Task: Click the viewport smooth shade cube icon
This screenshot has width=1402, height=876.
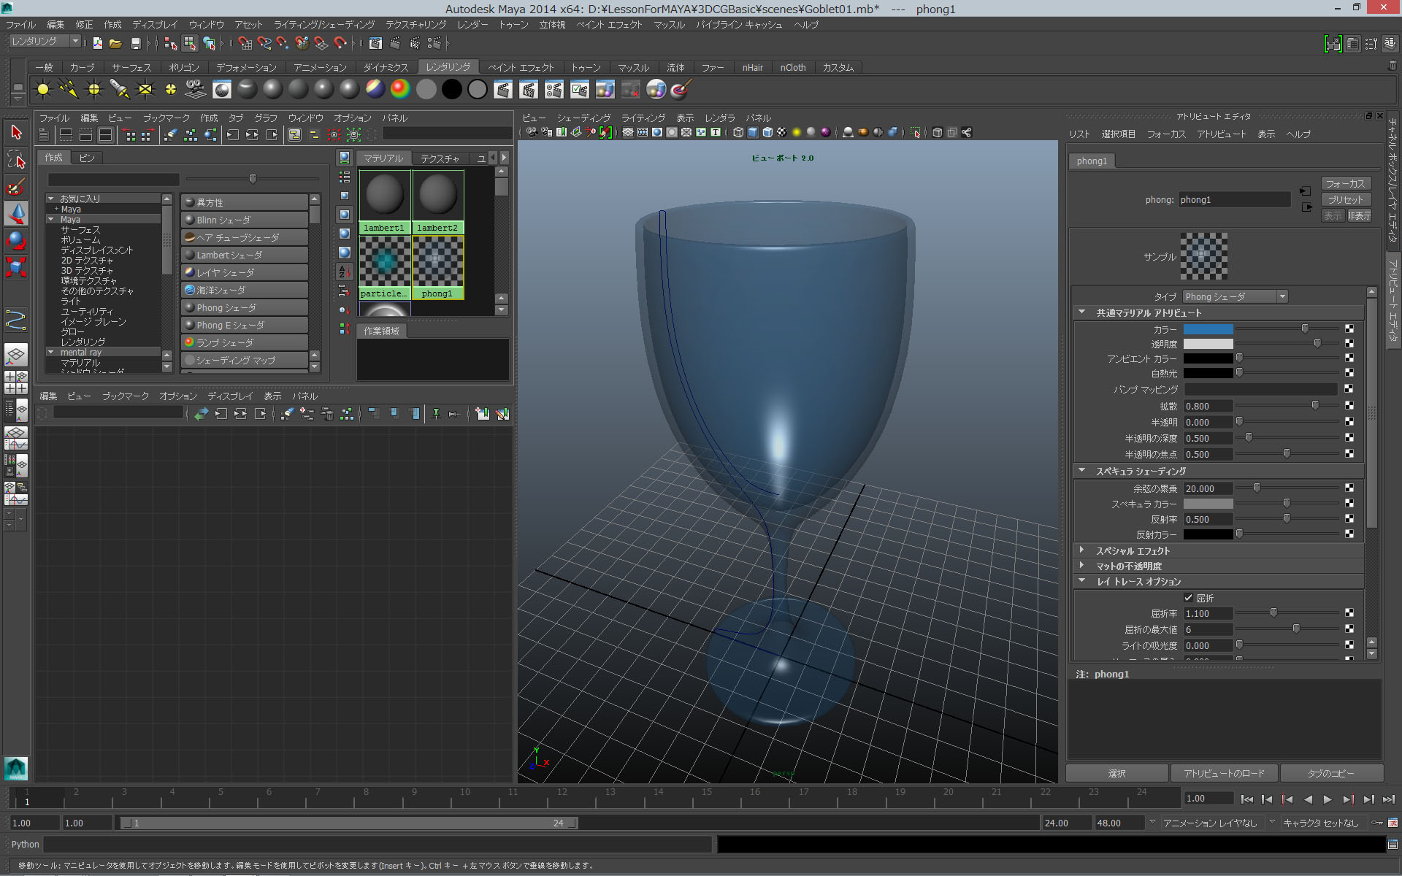Action: point(753,132)
